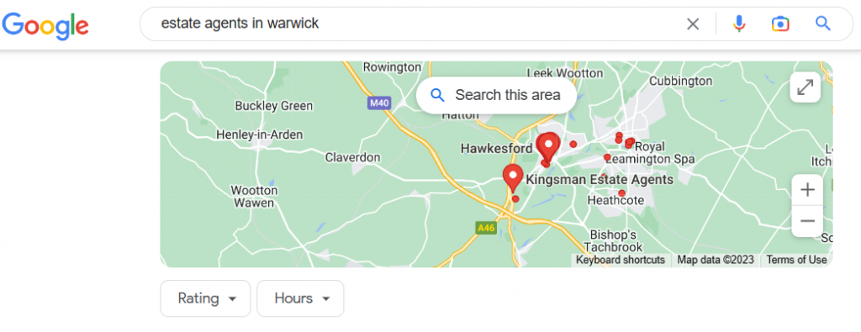Clear the search box text
The width and height of the screenshot is (861, 332).
click(x=693, y=24)
